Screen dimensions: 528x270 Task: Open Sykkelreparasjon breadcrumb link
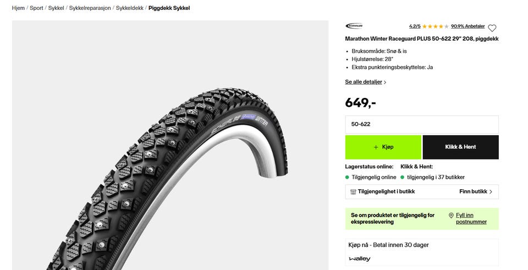click(x=90, y=8)
